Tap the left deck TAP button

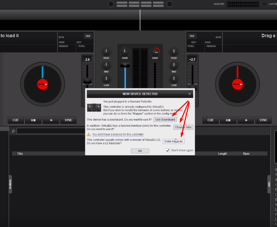88,36
